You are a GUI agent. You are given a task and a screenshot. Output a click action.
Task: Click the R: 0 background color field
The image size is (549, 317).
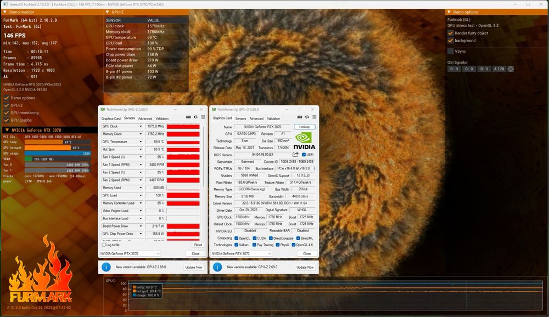(453, 69)
